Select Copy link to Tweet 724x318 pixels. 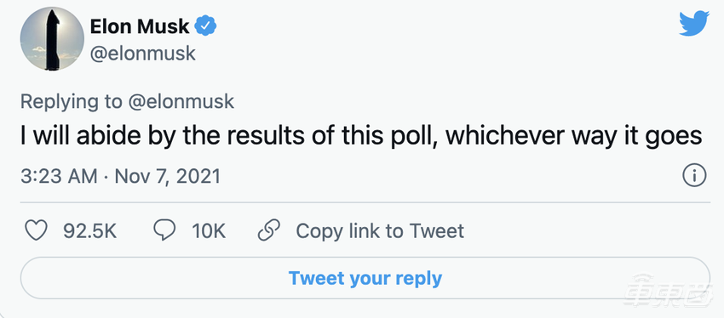380,231
